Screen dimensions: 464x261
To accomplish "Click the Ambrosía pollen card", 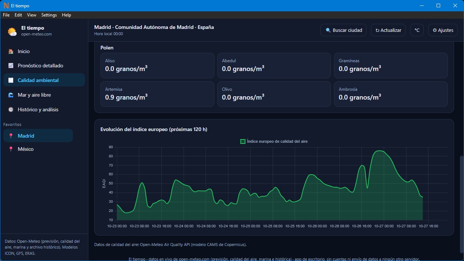I will [391, 94].
